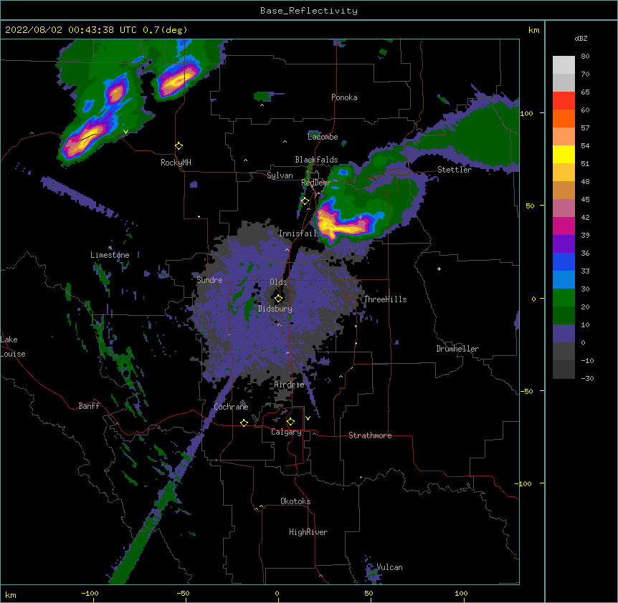Click the HighRiver label
618x603 pixels.
pyautogui.click(x=308, y=532)
